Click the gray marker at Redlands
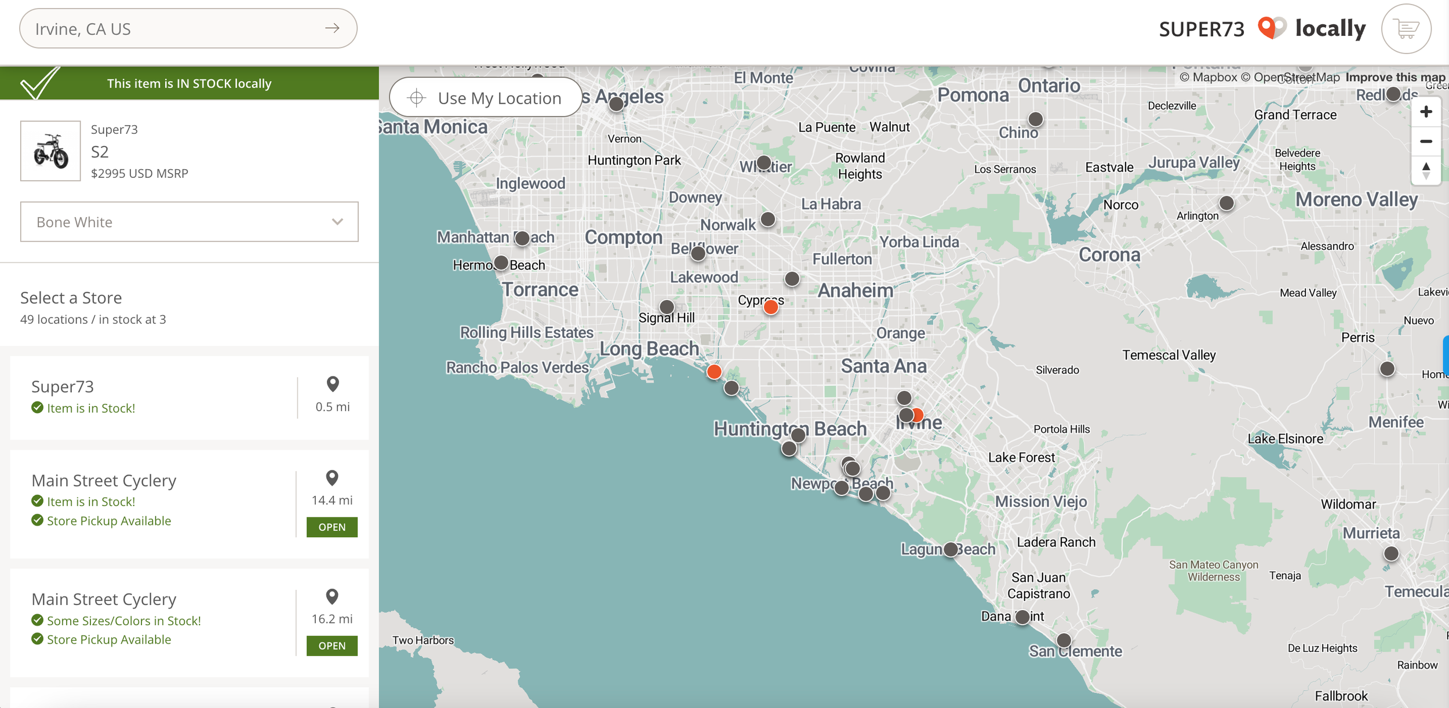Image resolution: width=1449 pixels, height=708 pixels. click(x=1393, y=93)
